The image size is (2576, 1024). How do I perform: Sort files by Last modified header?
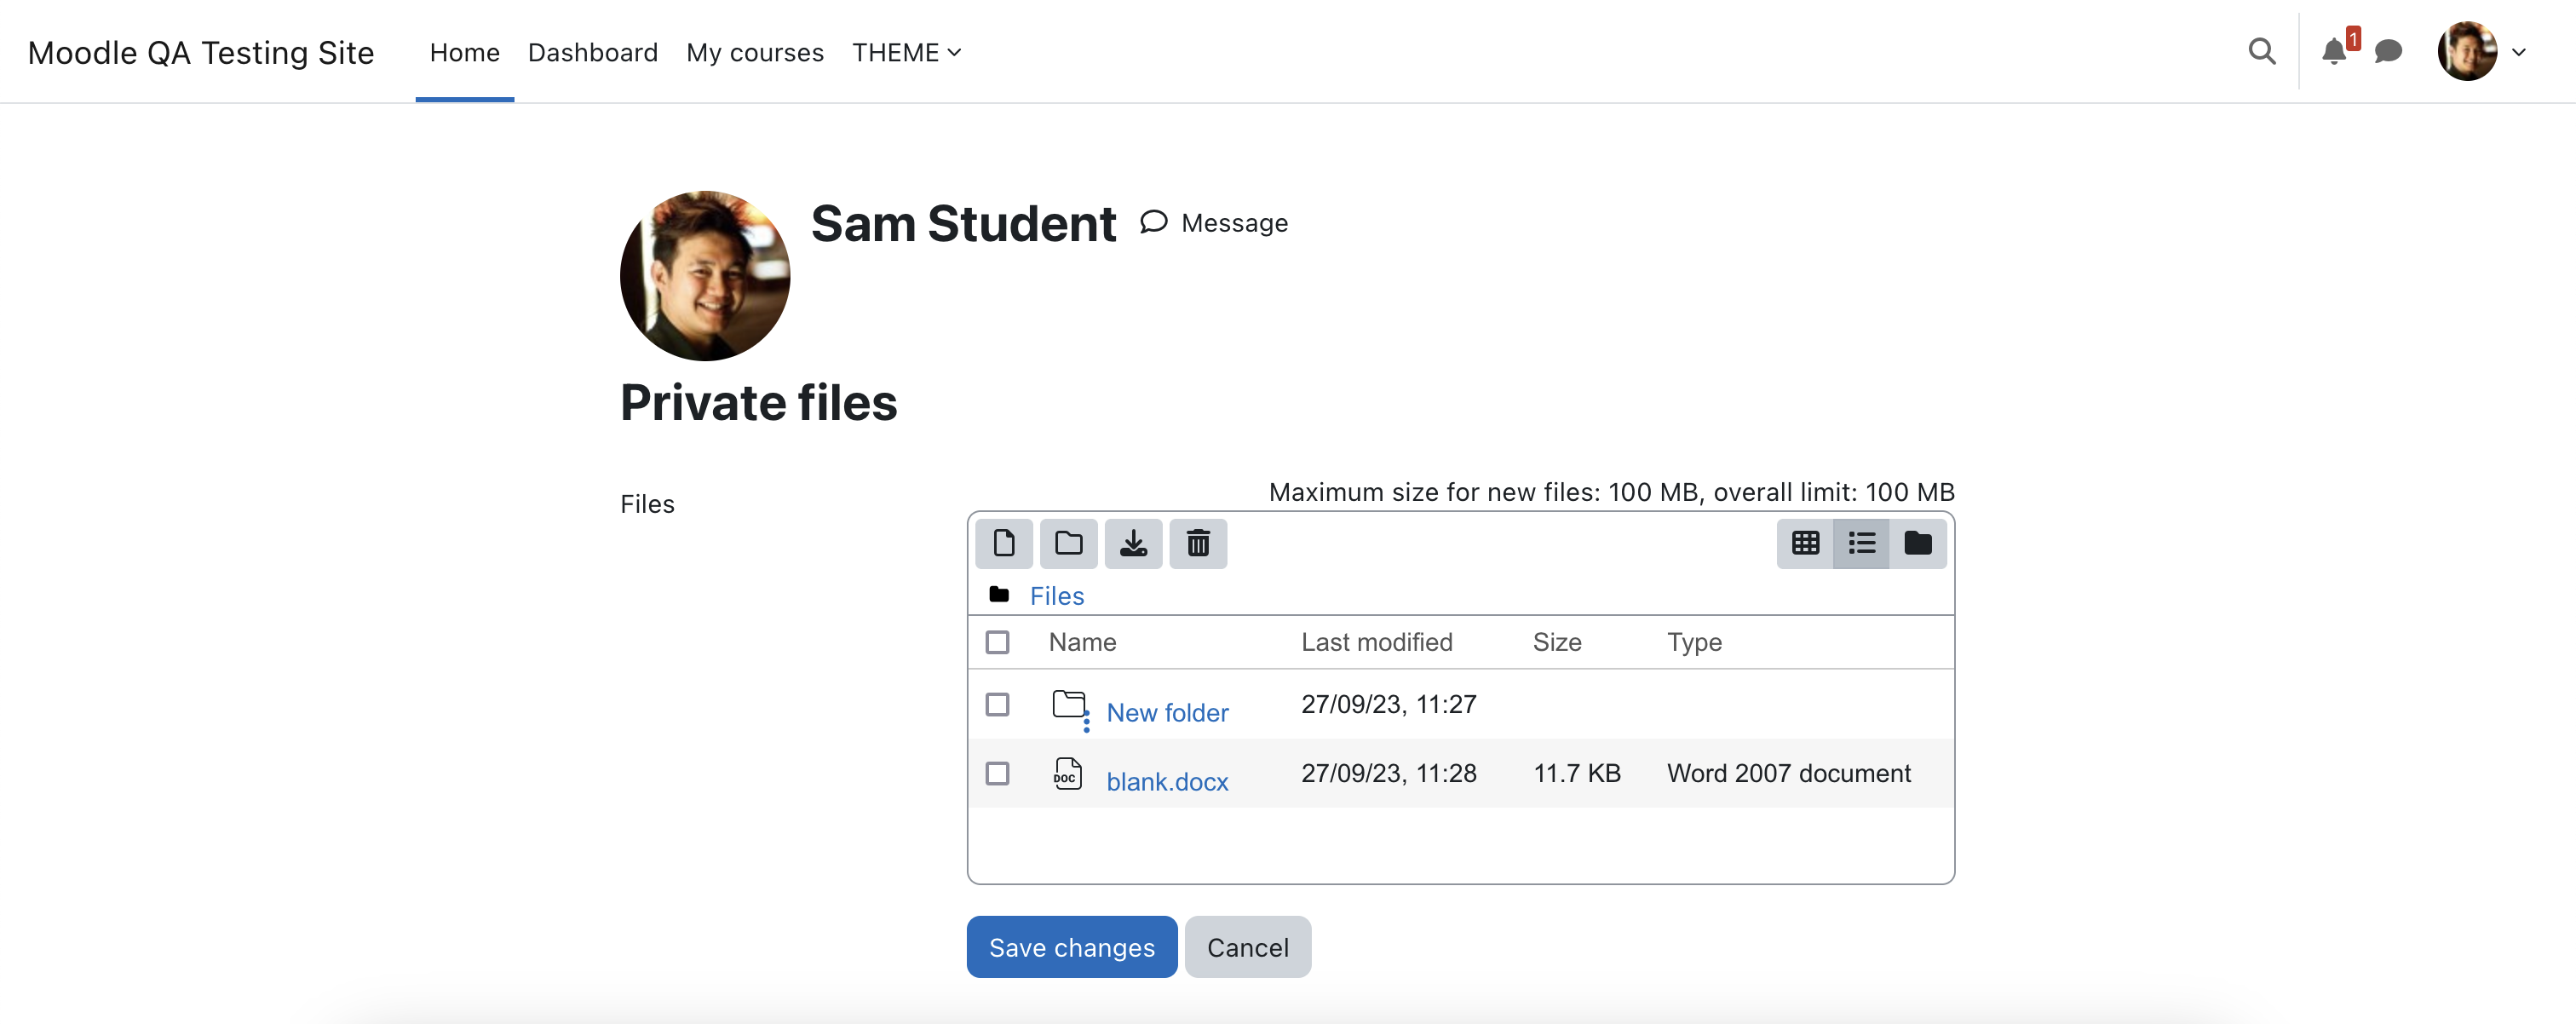click(x=1376, y=642)
